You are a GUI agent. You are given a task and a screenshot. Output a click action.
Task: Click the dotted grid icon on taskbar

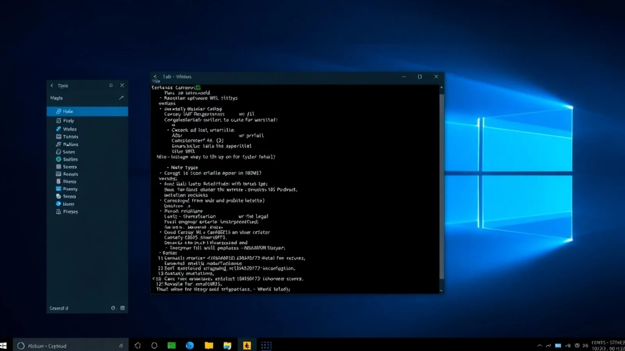point(266,346)
